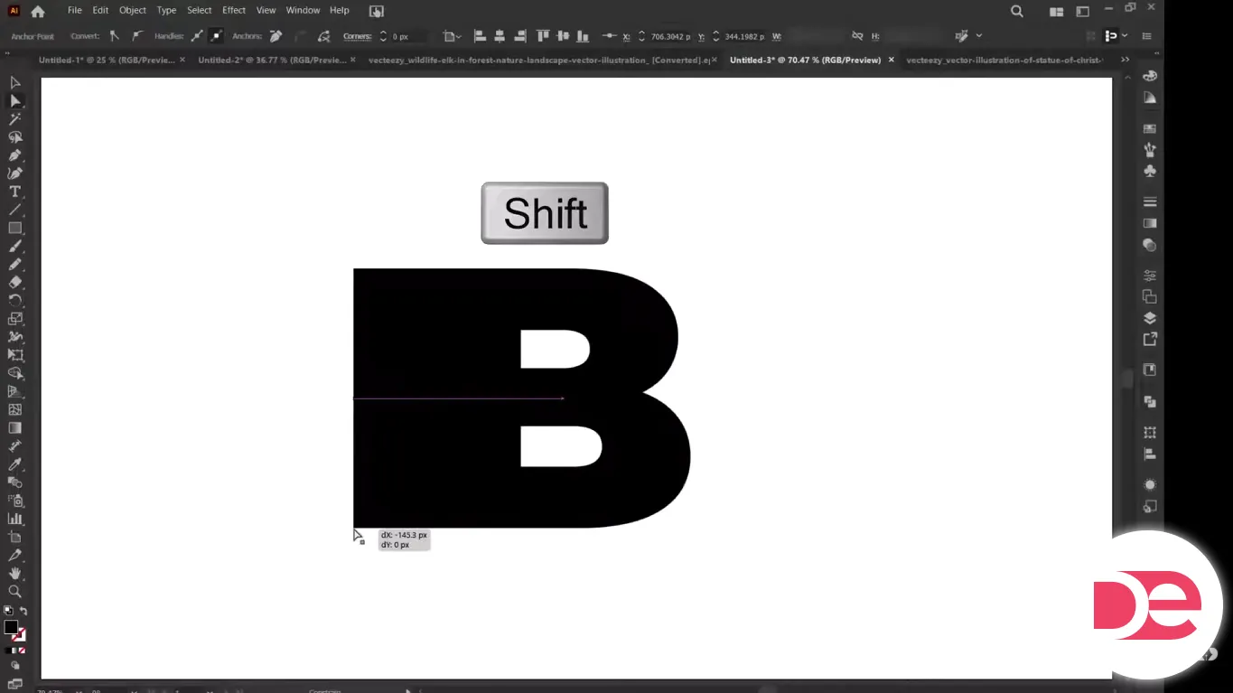The image size is (1233, 693).
Task: Select the Direct Selection tool
Action: pos(15,100)
